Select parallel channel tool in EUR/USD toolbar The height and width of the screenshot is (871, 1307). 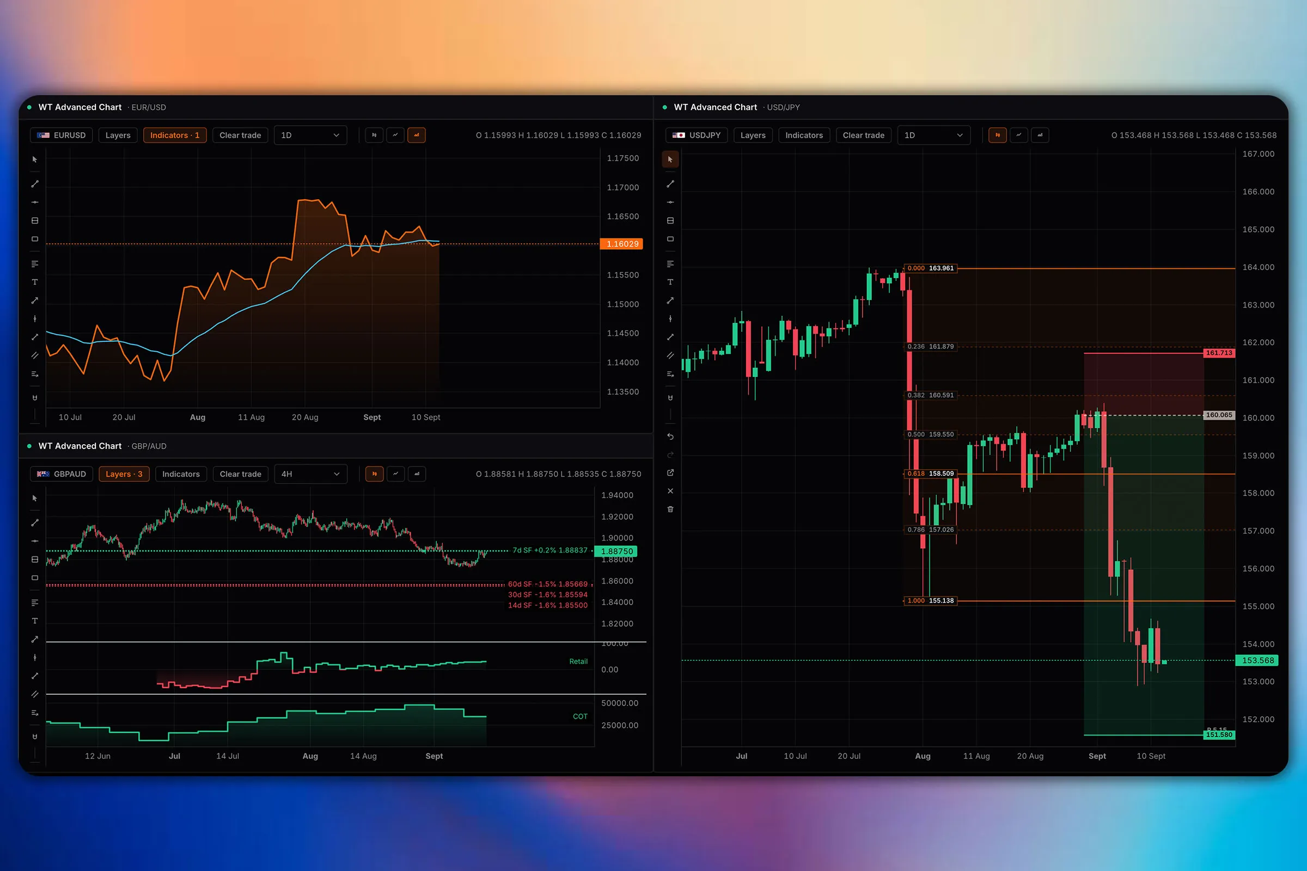coord(34,355)
